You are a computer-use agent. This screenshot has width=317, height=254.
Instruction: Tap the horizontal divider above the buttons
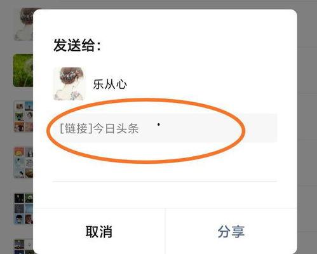(165, 182)
